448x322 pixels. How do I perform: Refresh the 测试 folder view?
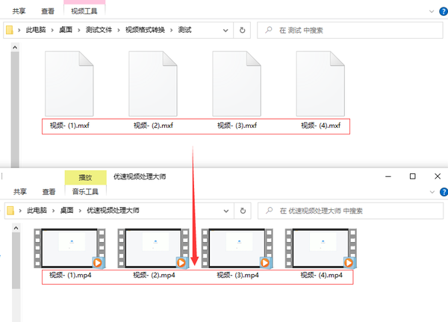pos(242,30)
